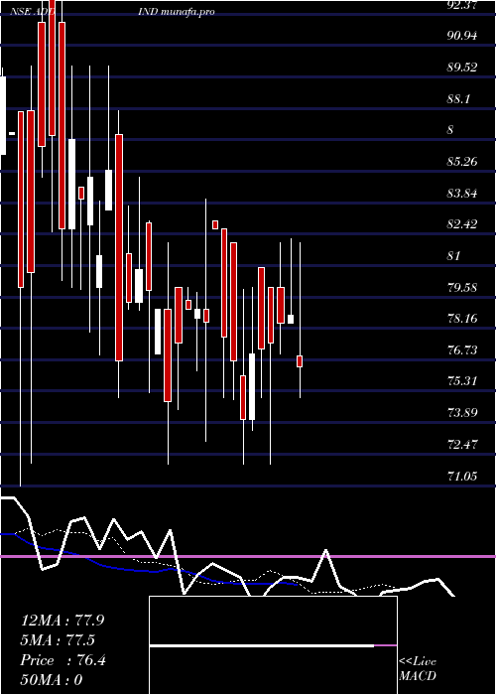496x695 pixels.
Task: Select the Price : 76.4 value
Action: pyautogui.click(x=62, y=660)
